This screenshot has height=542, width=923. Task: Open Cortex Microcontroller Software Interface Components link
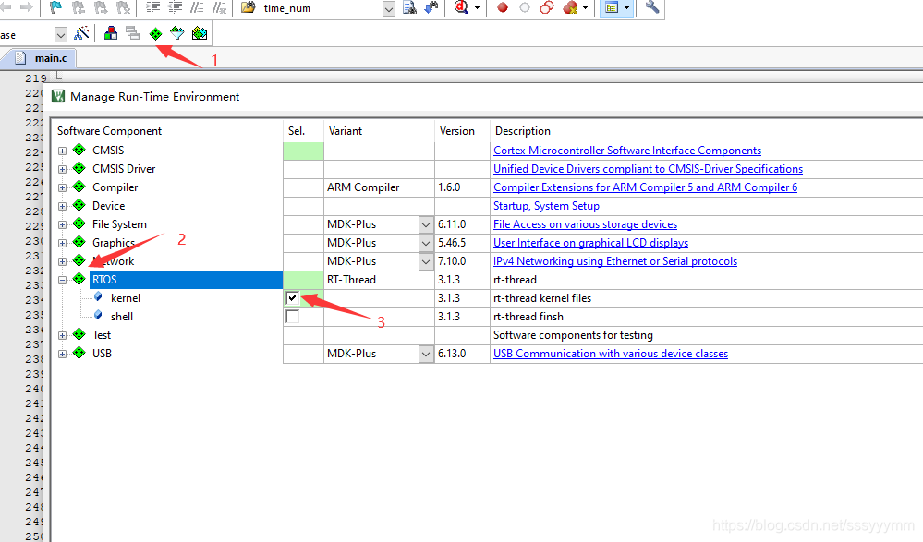627,151
